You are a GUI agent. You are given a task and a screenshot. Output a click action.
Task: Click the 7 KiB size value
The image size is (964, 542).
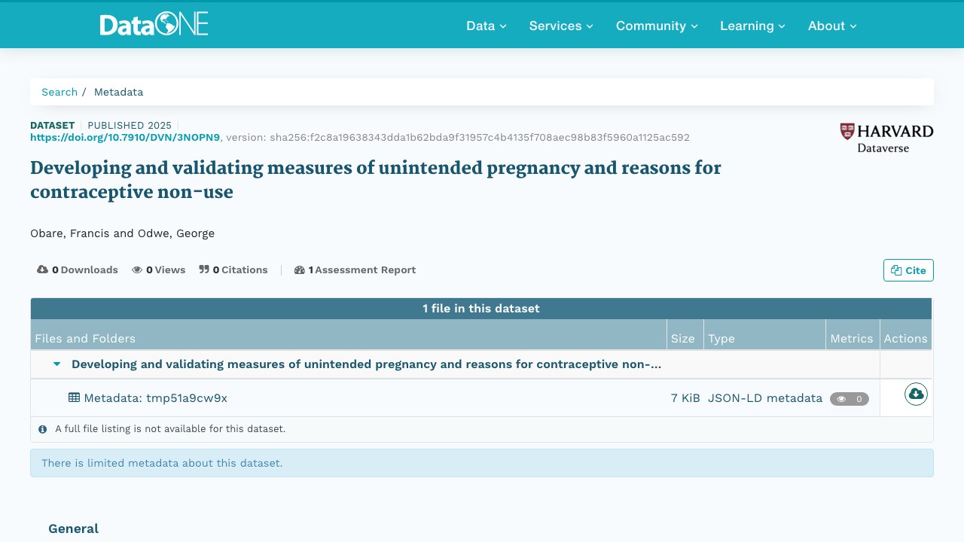[685, 397]
